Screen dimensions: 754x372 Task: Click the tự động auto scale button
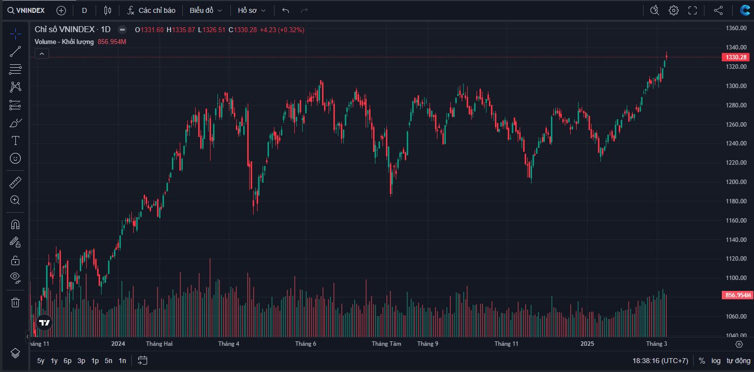(x=738, y=361)
